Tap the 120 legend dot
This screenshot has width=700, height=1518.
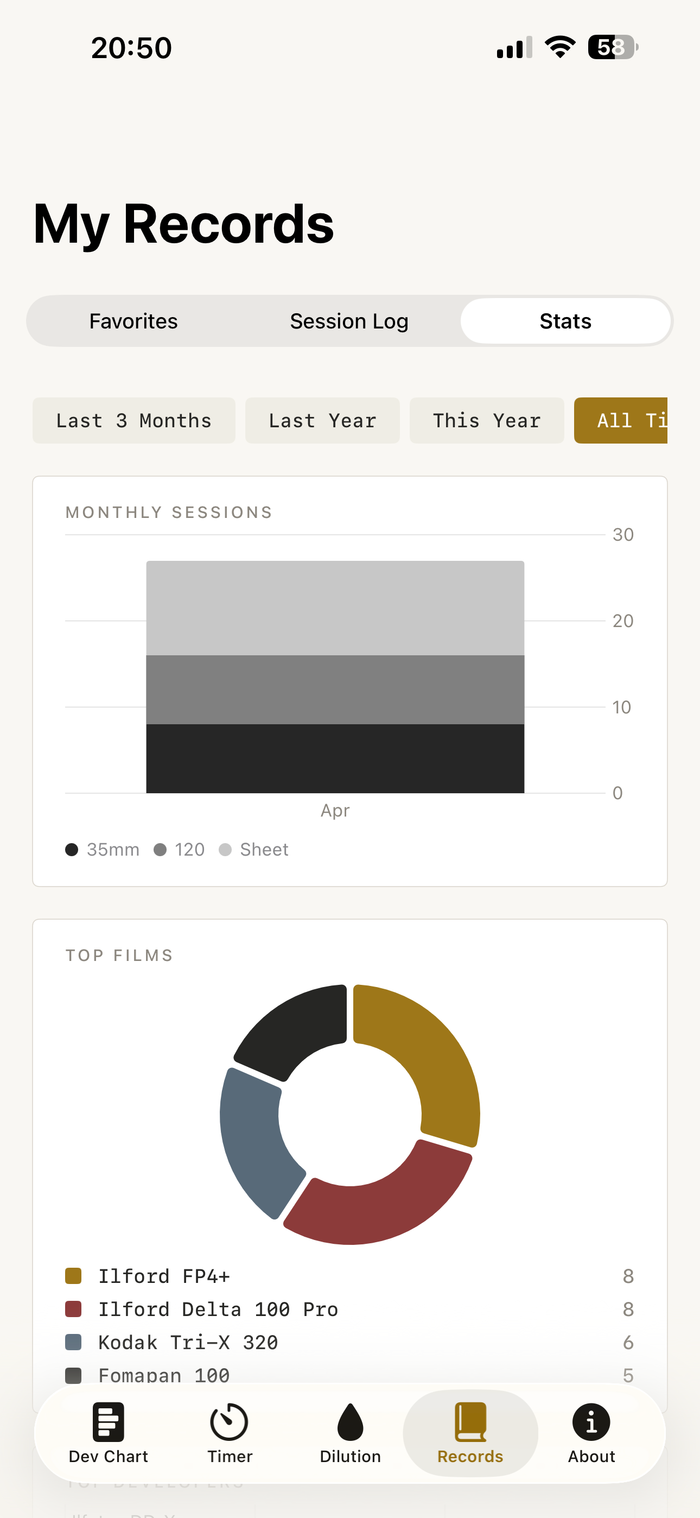coord(160,850)
